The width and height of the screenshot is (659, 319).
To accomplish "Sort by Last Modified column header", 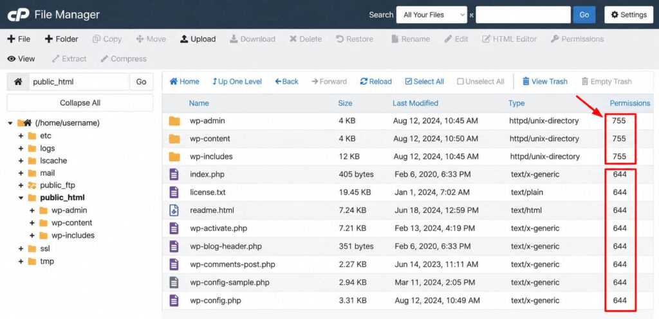I will 415,104.
